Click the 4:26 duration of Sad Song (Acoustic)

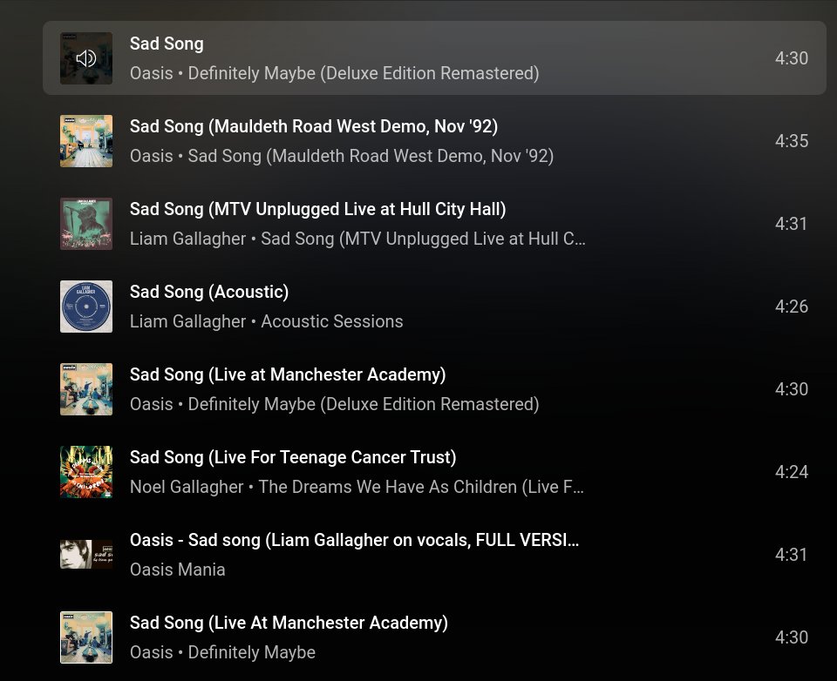click(792, 307)
